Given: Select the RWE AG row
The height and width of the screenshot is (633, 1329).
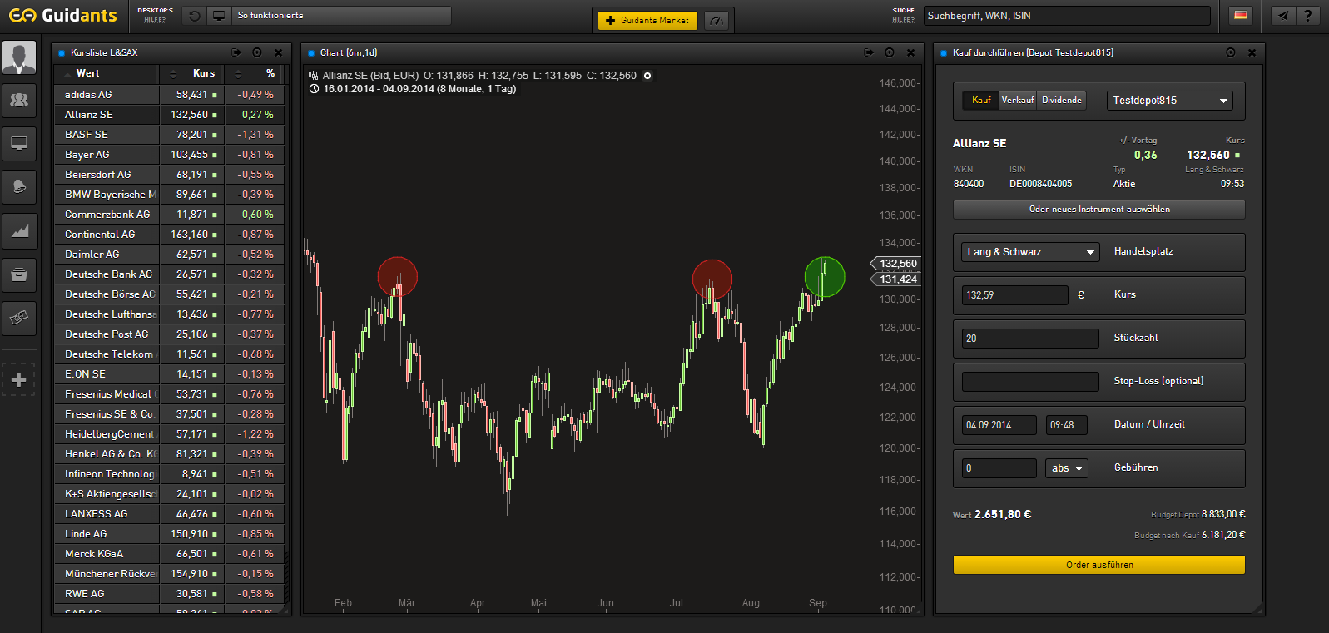Looking at the screenshot, I should (169, 594).
